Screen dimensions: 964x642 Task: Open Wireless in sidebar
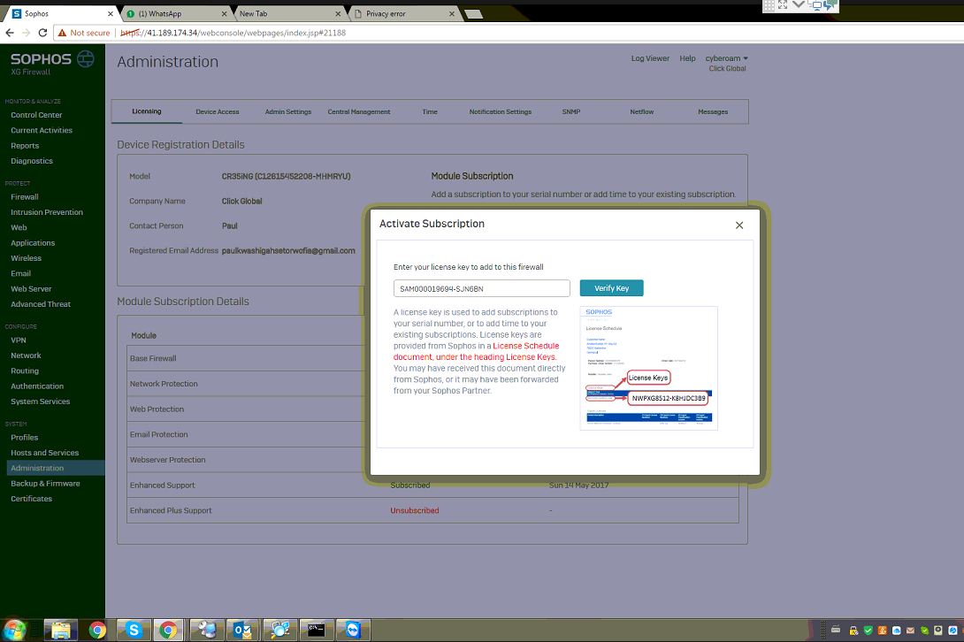[26, 258]
